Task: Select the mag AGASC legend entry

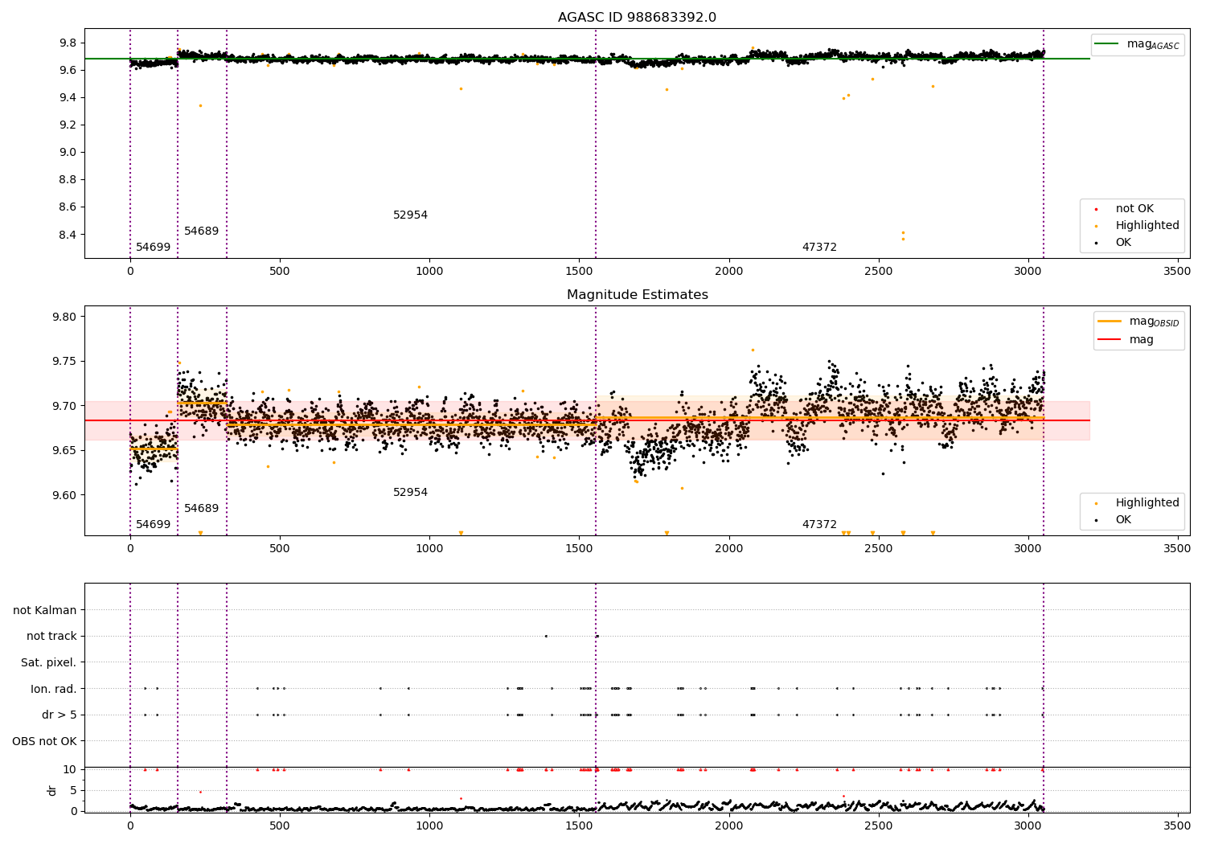Action: pyautogui.click(x=1137, y=45)
